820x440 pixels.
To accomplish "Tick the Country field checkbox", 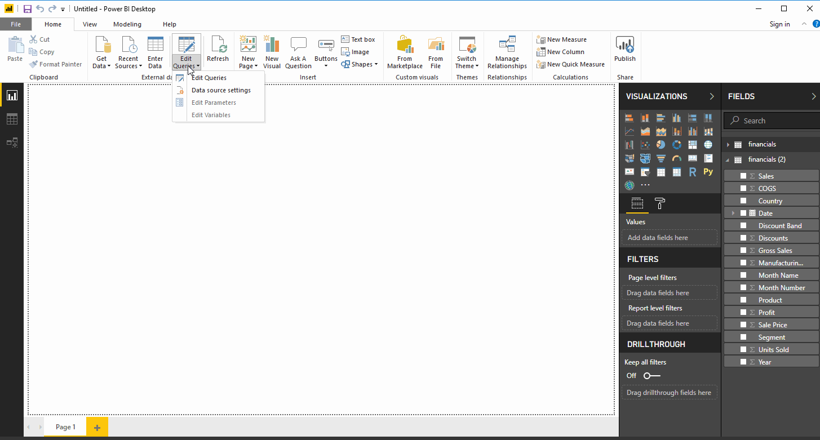I will [x=743, y=201].
